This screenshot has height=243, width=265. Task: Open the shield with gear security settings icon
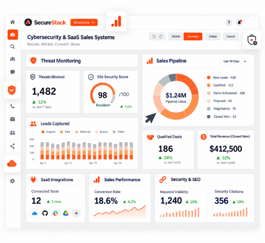coord(252,40)
